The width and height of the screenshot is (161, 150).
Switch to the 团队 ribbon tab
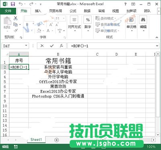147,11
